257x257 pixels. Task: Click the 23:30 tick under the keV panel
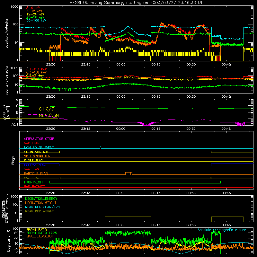tap(51, 65)
